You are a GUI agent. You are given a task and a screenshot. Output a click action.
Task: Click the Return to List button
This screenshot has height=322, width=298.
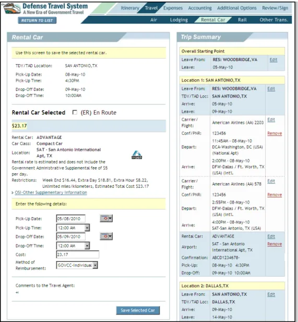tap(37, 20)
